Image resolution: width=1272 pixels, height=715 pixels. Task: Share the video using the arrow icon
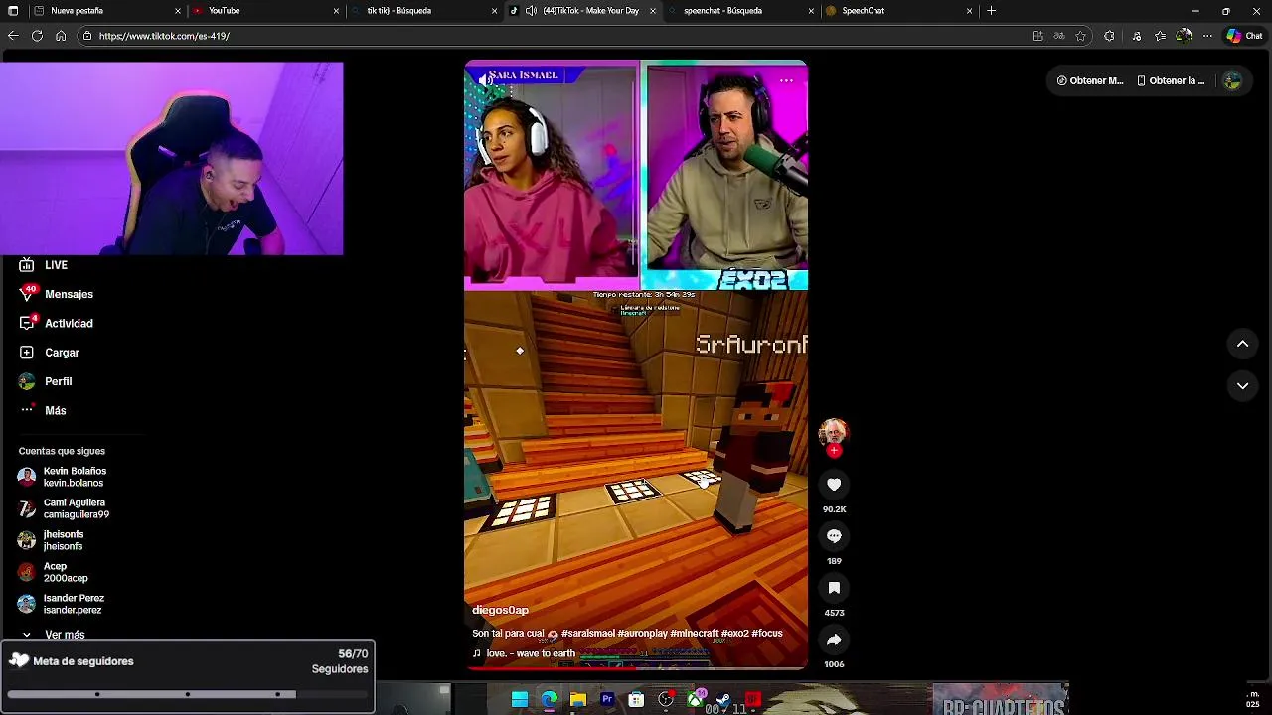click(x=834, y=640)
